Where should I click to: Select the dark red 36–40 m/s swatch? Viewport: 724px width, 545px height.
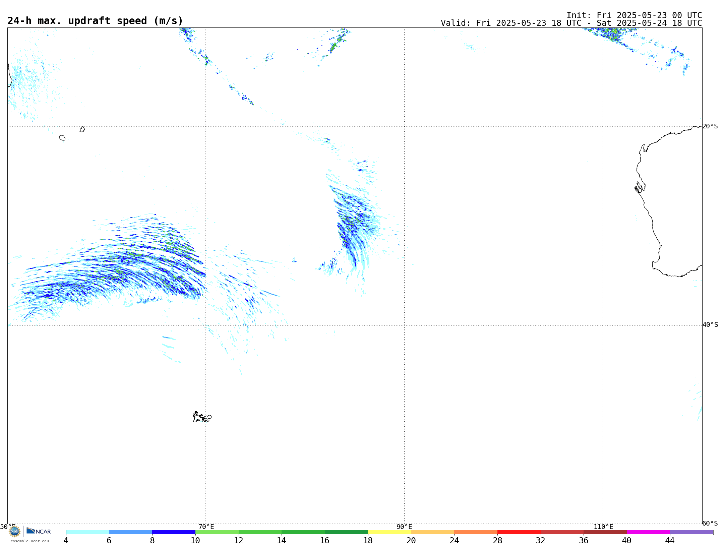(x=605, y=532)
